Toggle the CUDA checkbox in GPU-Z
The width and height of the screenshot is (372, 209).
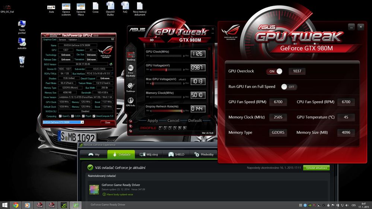tap(72, 116)
